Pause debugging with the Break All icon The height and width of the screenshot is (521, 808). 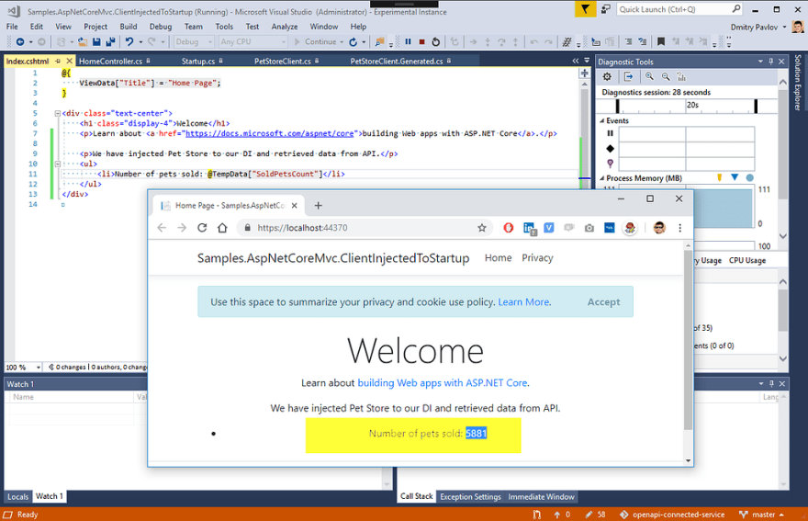point(408,41)
